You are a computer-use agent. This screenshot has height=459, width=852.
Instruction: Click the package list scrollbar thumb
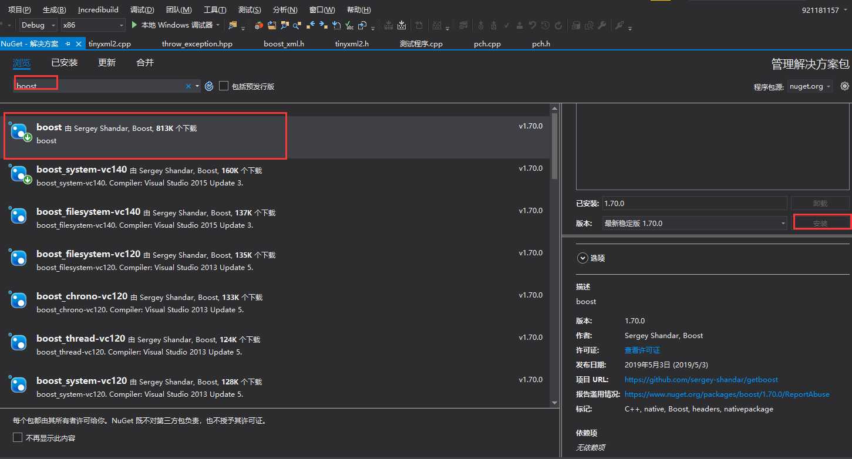(555, 147)
